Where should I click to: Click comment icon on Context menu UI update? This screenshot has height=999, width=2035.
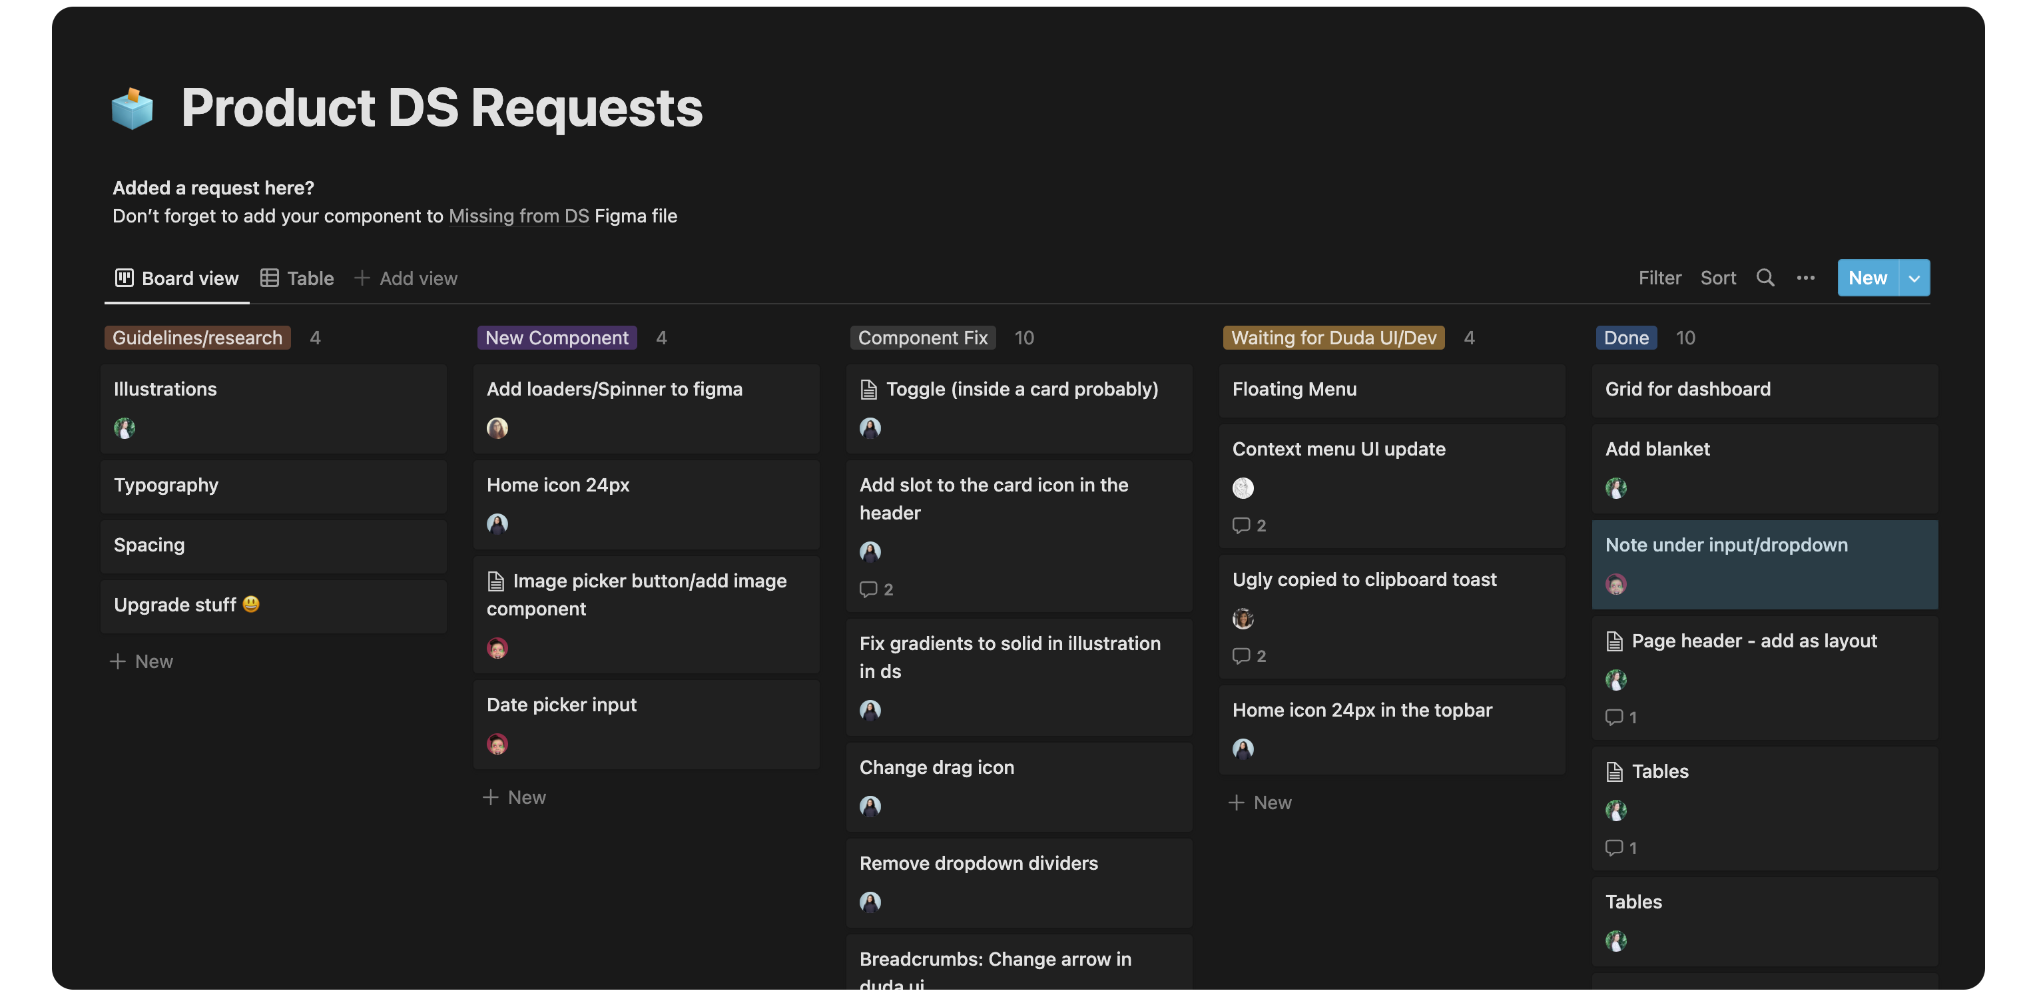[1241, 525]
